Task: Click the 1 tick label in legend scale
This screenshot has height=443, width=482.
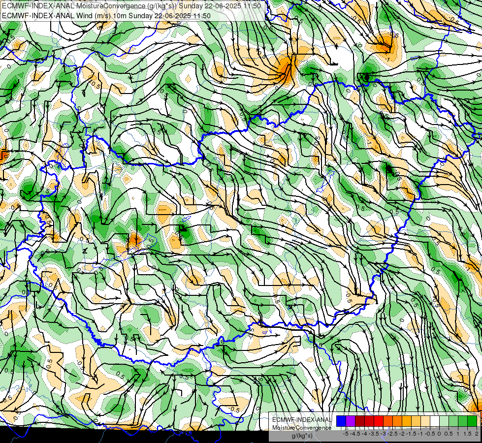Action: pyautogui.click(x=458, y=434)
